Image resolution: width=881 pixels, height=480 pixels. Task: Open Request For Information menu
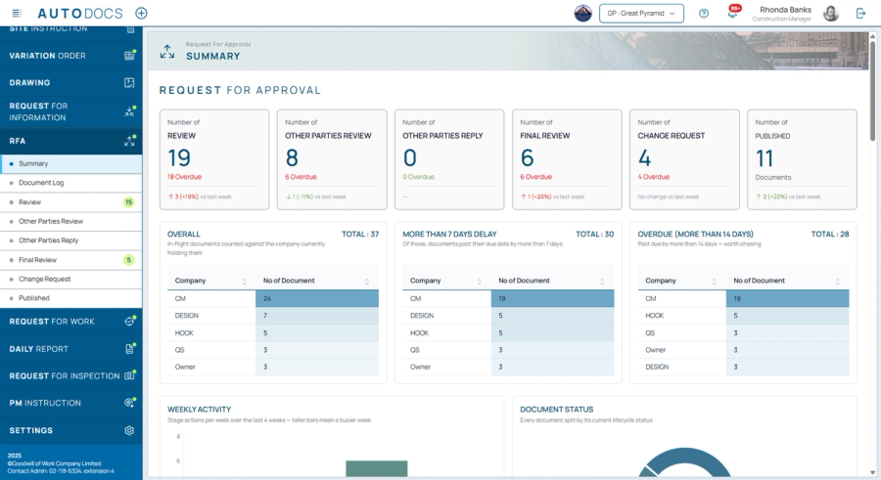point(70,111)
